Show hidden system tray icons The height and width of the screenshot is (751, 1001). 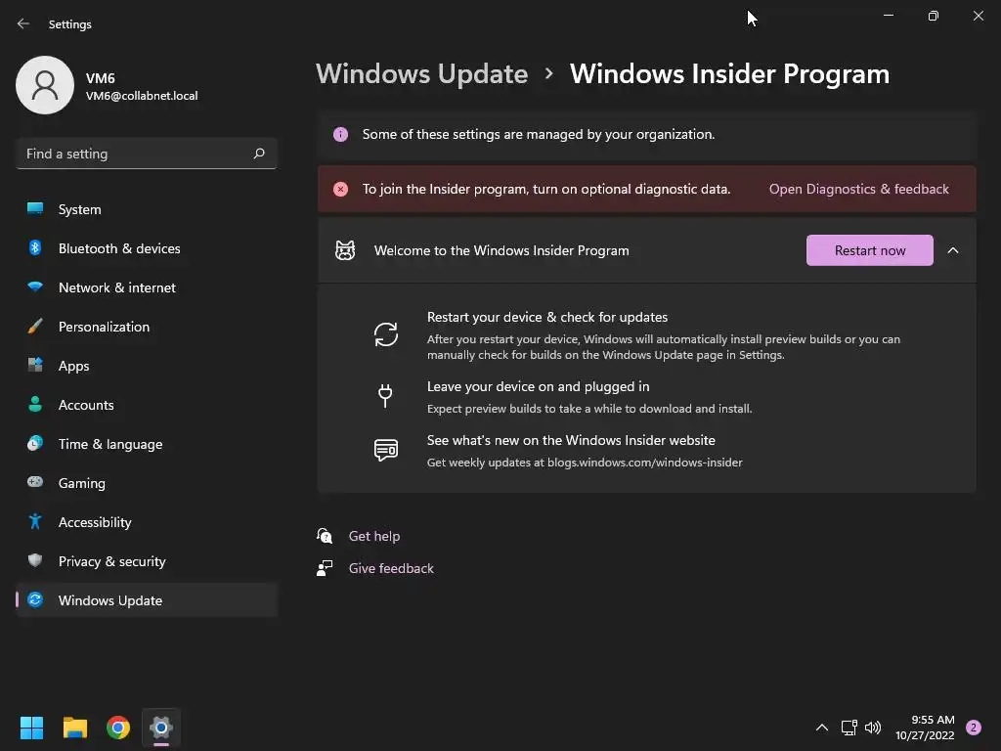click(822, 728)
